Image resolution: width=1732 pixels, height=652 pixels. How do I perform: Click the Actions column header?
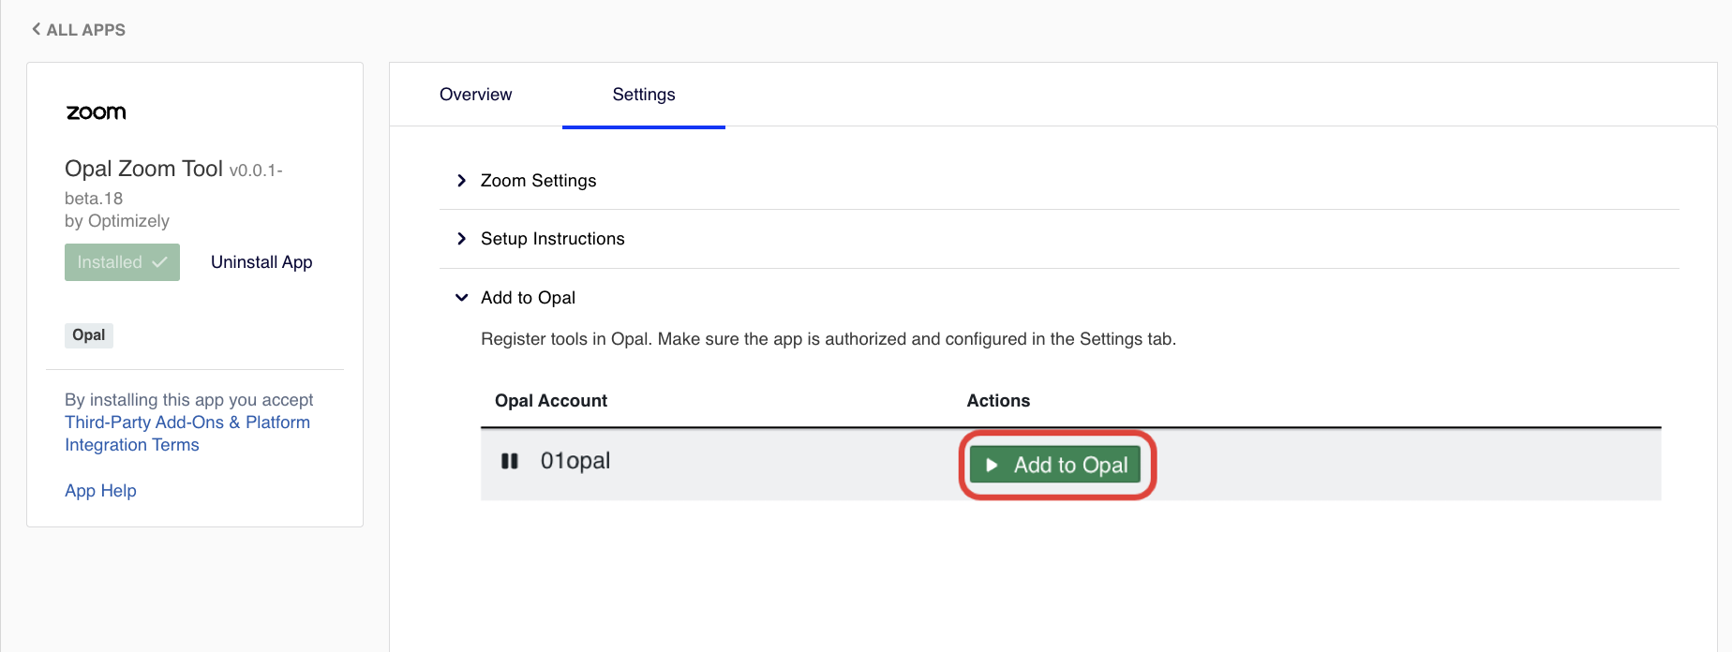coord(998,401)
